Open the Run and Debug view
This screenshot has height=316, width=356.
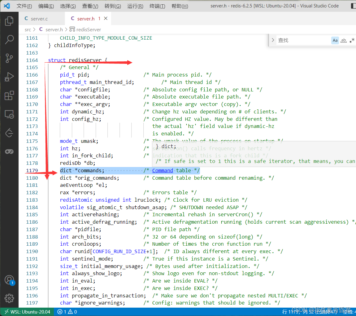pyautogui.click(x=9, y=77)
